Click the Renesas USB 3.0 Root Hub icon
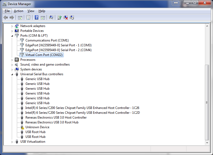The image size is (213, 155). point(22,122)
